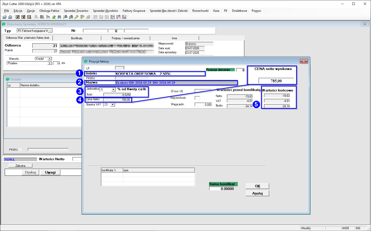
Task: Click the key with list toolbar icon
Action: pyautogui.click(x=82, y=17)
